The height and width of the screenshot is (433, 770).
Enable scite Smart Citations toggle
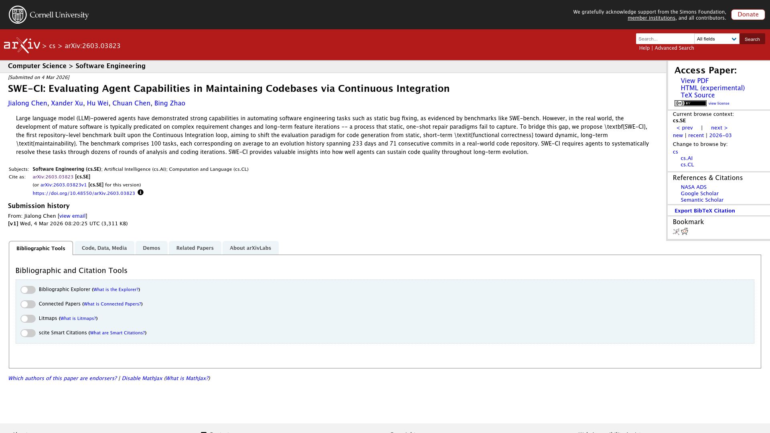(28, 333)
